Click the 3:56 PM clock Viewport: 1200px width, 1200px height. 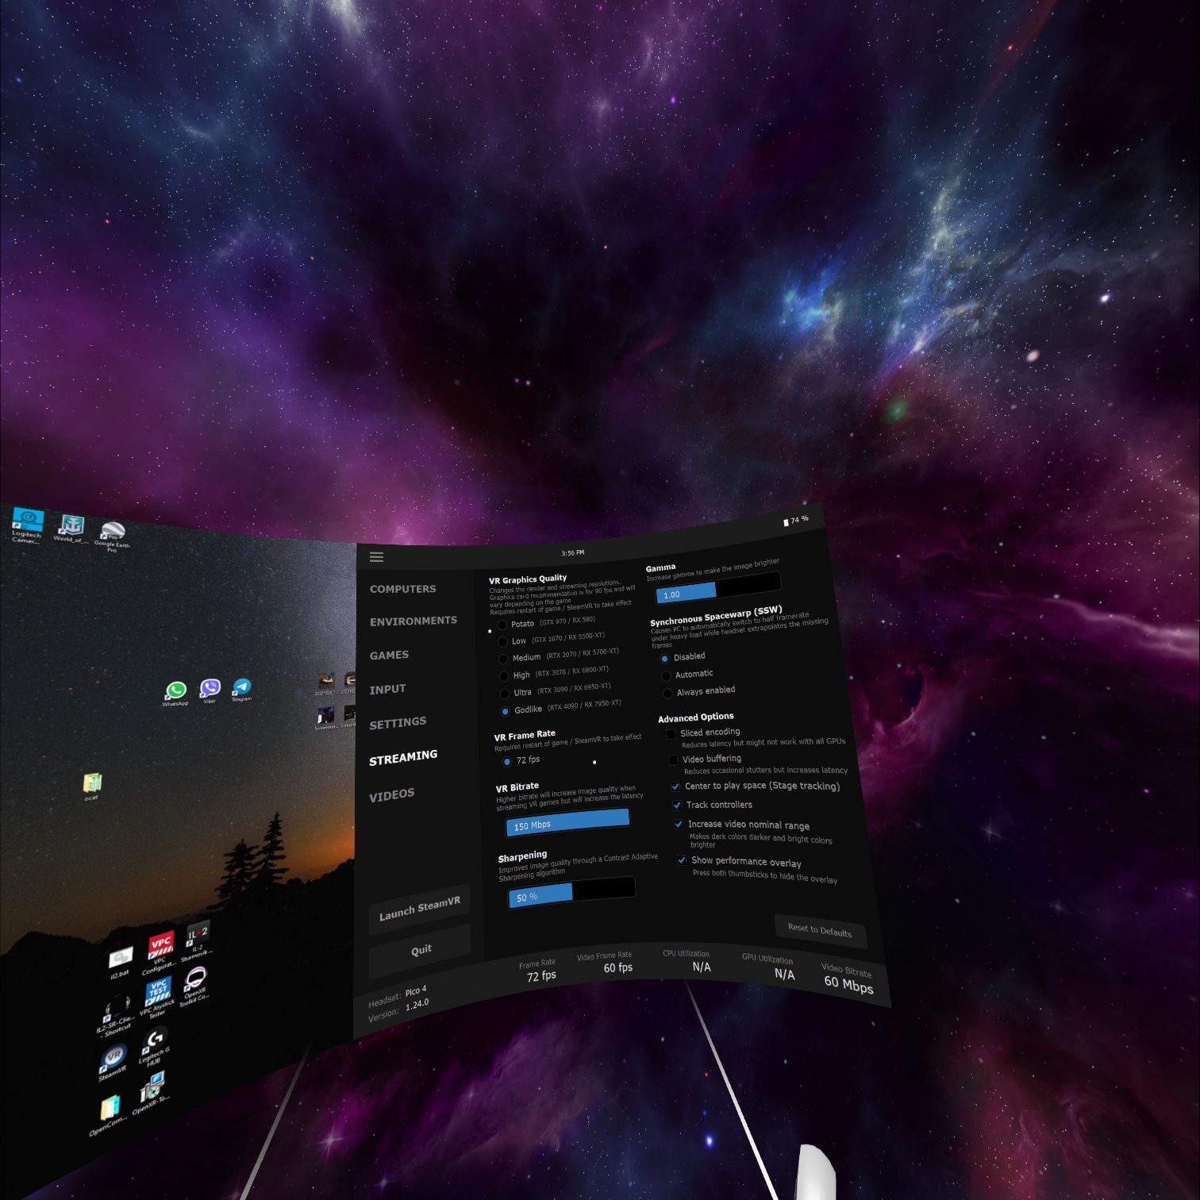coord(573,553)
